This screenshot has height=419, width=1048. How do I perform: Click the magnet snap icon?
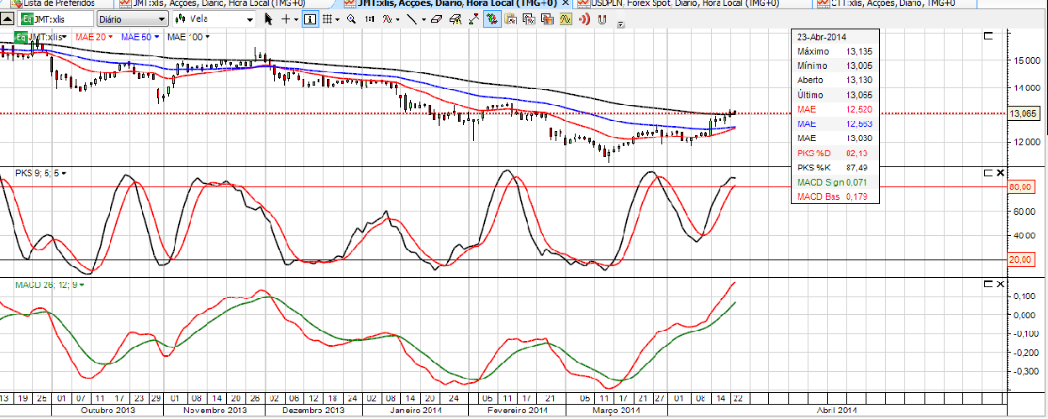(x=602, y=18)
